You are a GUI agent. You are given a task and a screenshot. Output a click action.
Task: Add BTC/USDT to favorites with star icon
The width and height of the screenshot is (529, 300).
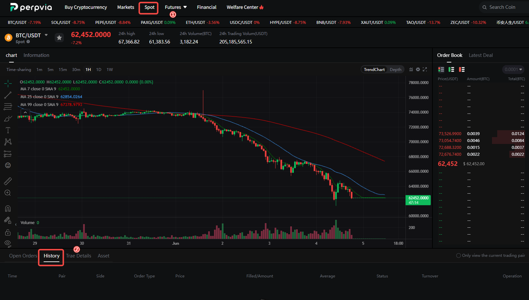pos(59,38)
